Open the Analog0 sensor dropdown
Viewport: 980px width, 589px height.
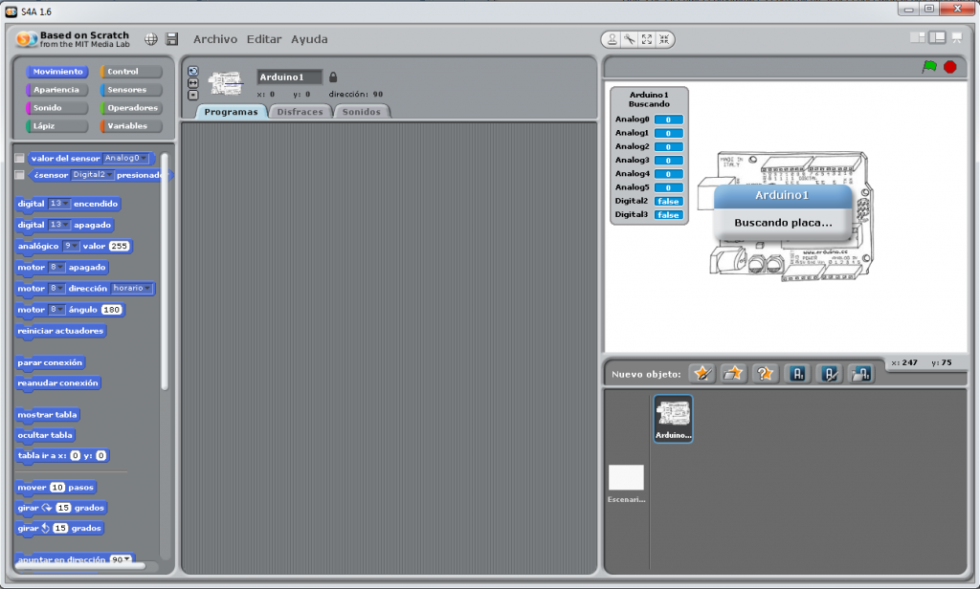(126, 159)
